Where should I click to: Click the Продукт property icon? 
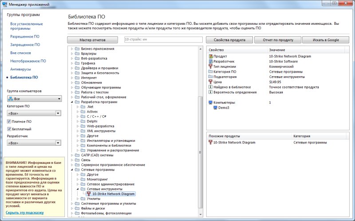pos(210,56)
